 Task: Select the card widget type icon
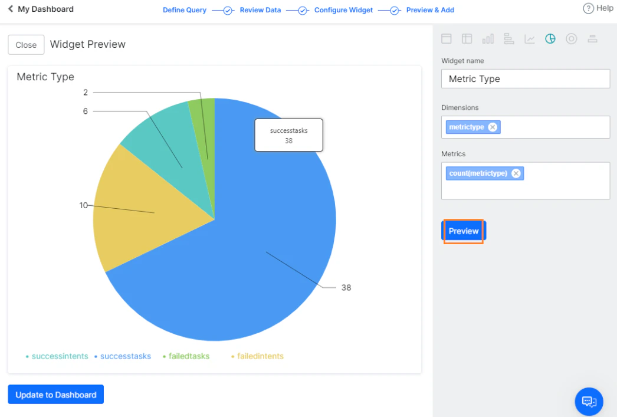[446, 38]
